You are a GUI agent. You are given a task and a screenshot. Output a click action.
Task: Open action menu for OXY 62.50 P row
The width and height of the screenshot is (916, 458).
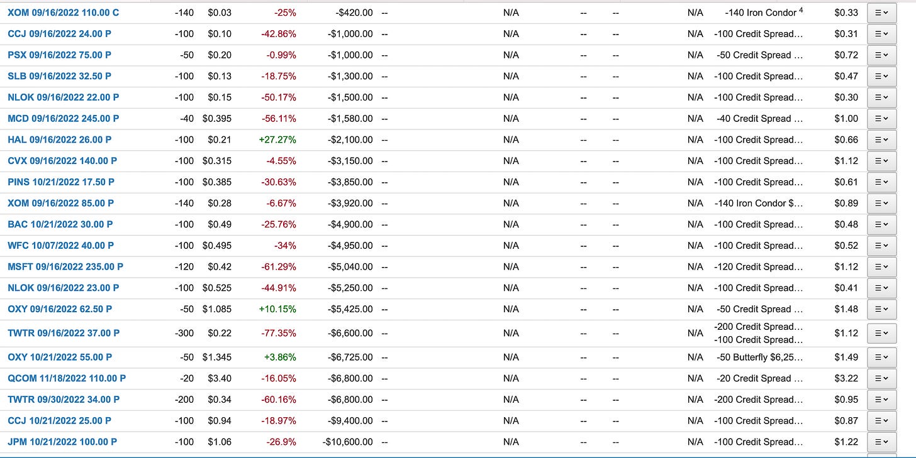coord(881,309)
